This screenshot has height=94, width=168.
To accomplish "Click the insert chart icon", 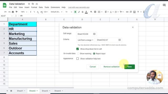I will 134,12.
